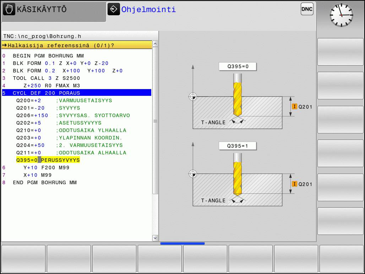Click the Q395=0 input field

pos(48,160)
